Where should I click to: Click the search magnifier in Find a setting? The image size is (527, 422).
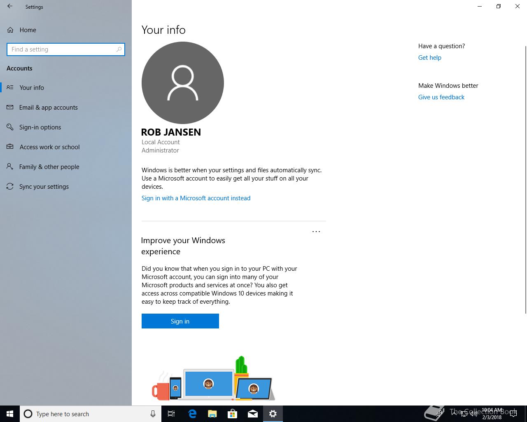point(119,49)
